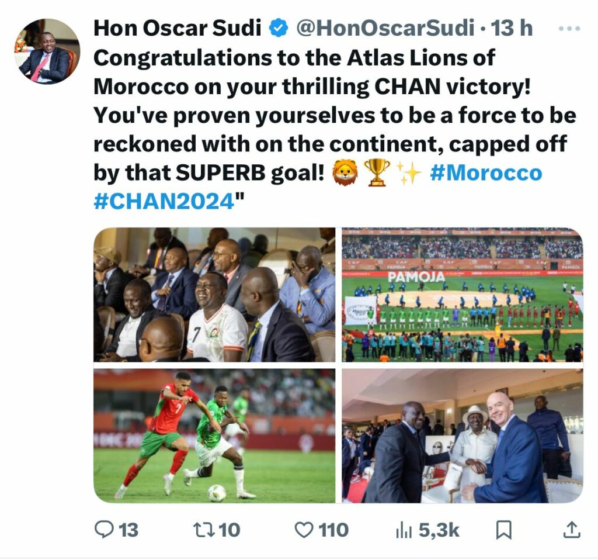Viewport: 598px width, 560px height.
Task: Bookmark this tweet
Action: (x=503, y=530)
